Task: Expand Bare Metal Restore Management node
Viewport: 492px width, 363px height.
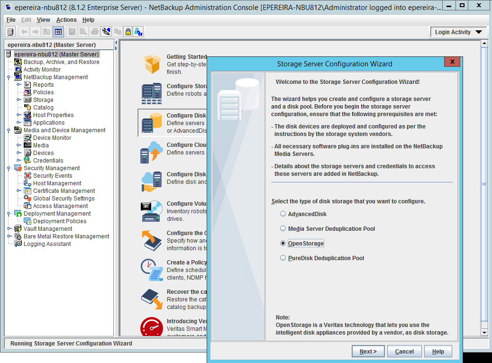Action: click(x=9, y=236)
